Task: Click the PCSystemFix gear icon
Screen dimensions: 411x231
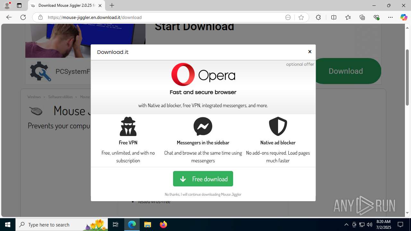Action: (x=40, y=71)
